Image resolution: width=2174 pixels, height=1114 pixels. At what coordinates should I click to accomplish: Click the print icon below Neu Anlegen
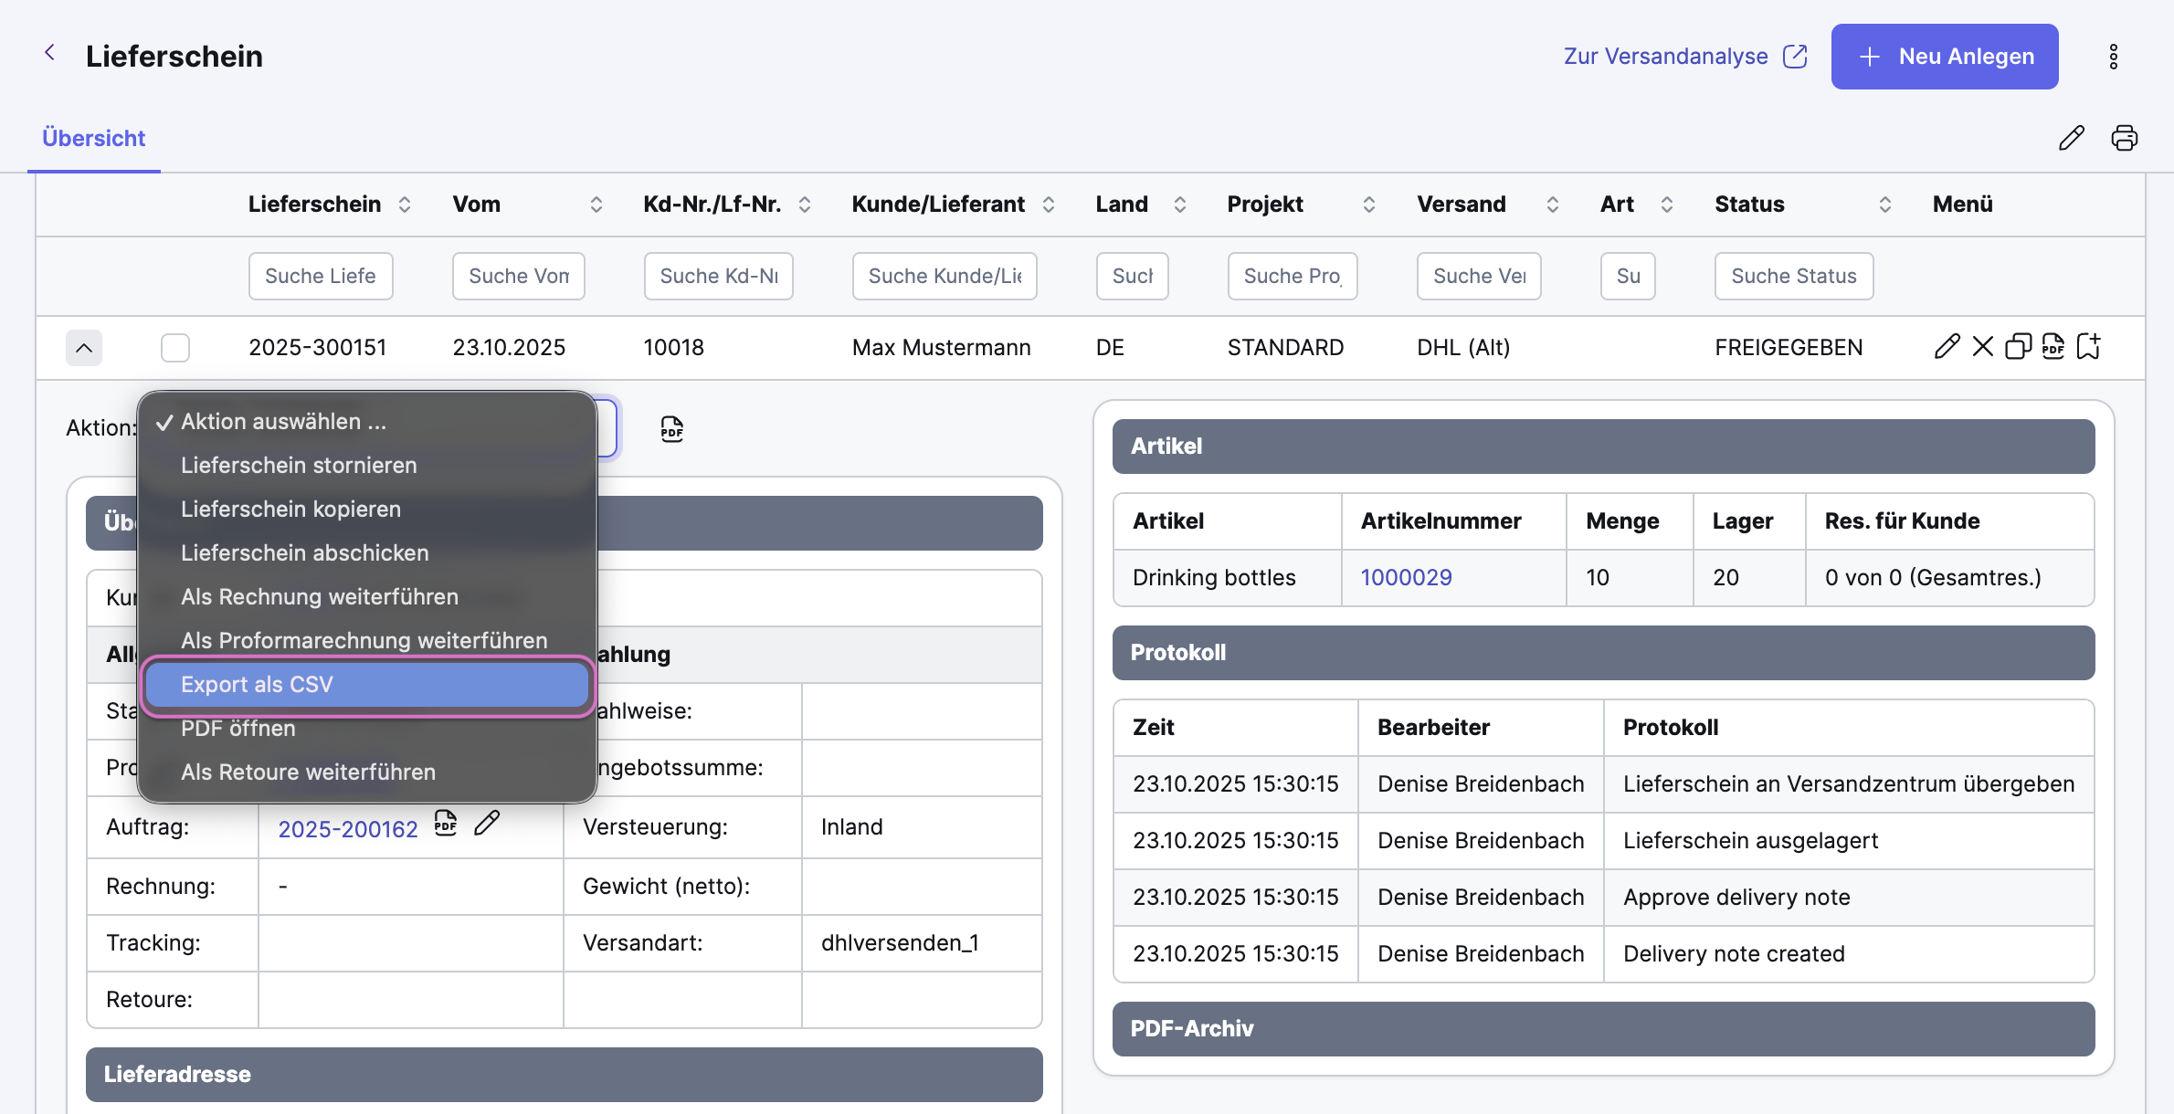point(2124,138)
